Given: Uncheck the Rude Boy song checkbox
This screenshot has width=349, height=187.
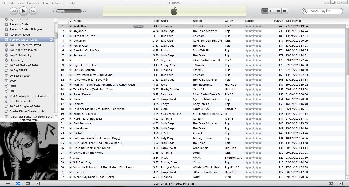Looking at the screenshot, I should tap(70, 26).
